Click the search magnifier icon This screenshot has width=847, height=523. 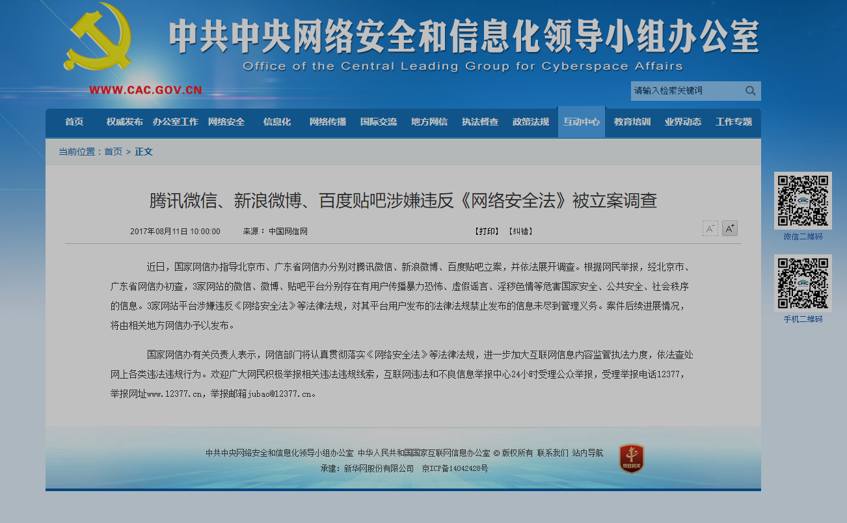pos(750,91)
